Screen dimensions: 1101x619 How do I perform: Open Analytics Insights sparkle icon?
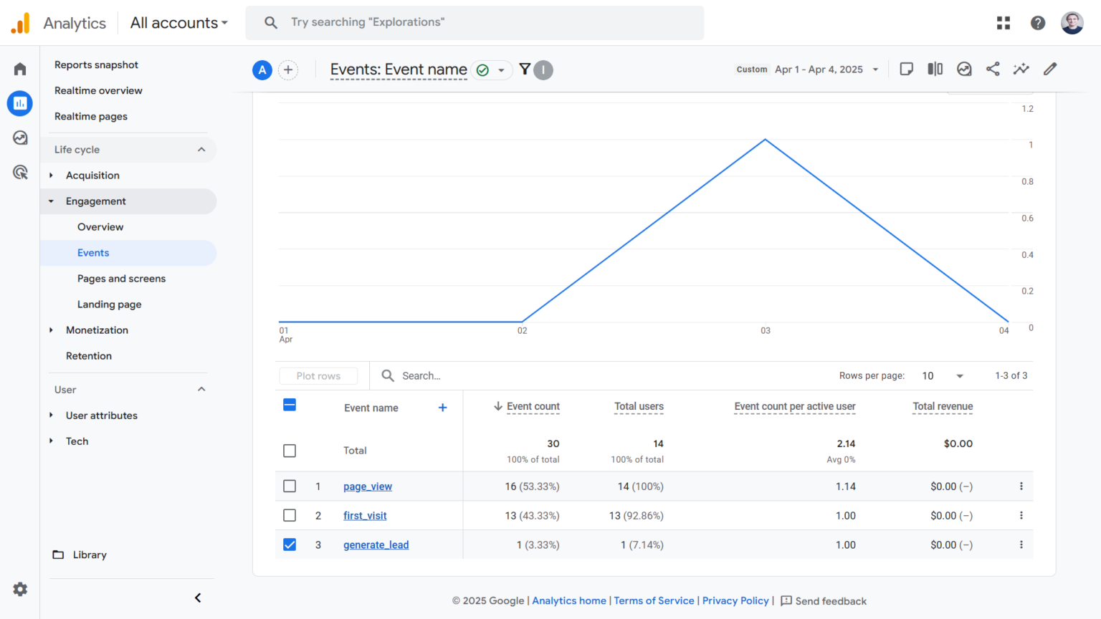pos(1021,69)
